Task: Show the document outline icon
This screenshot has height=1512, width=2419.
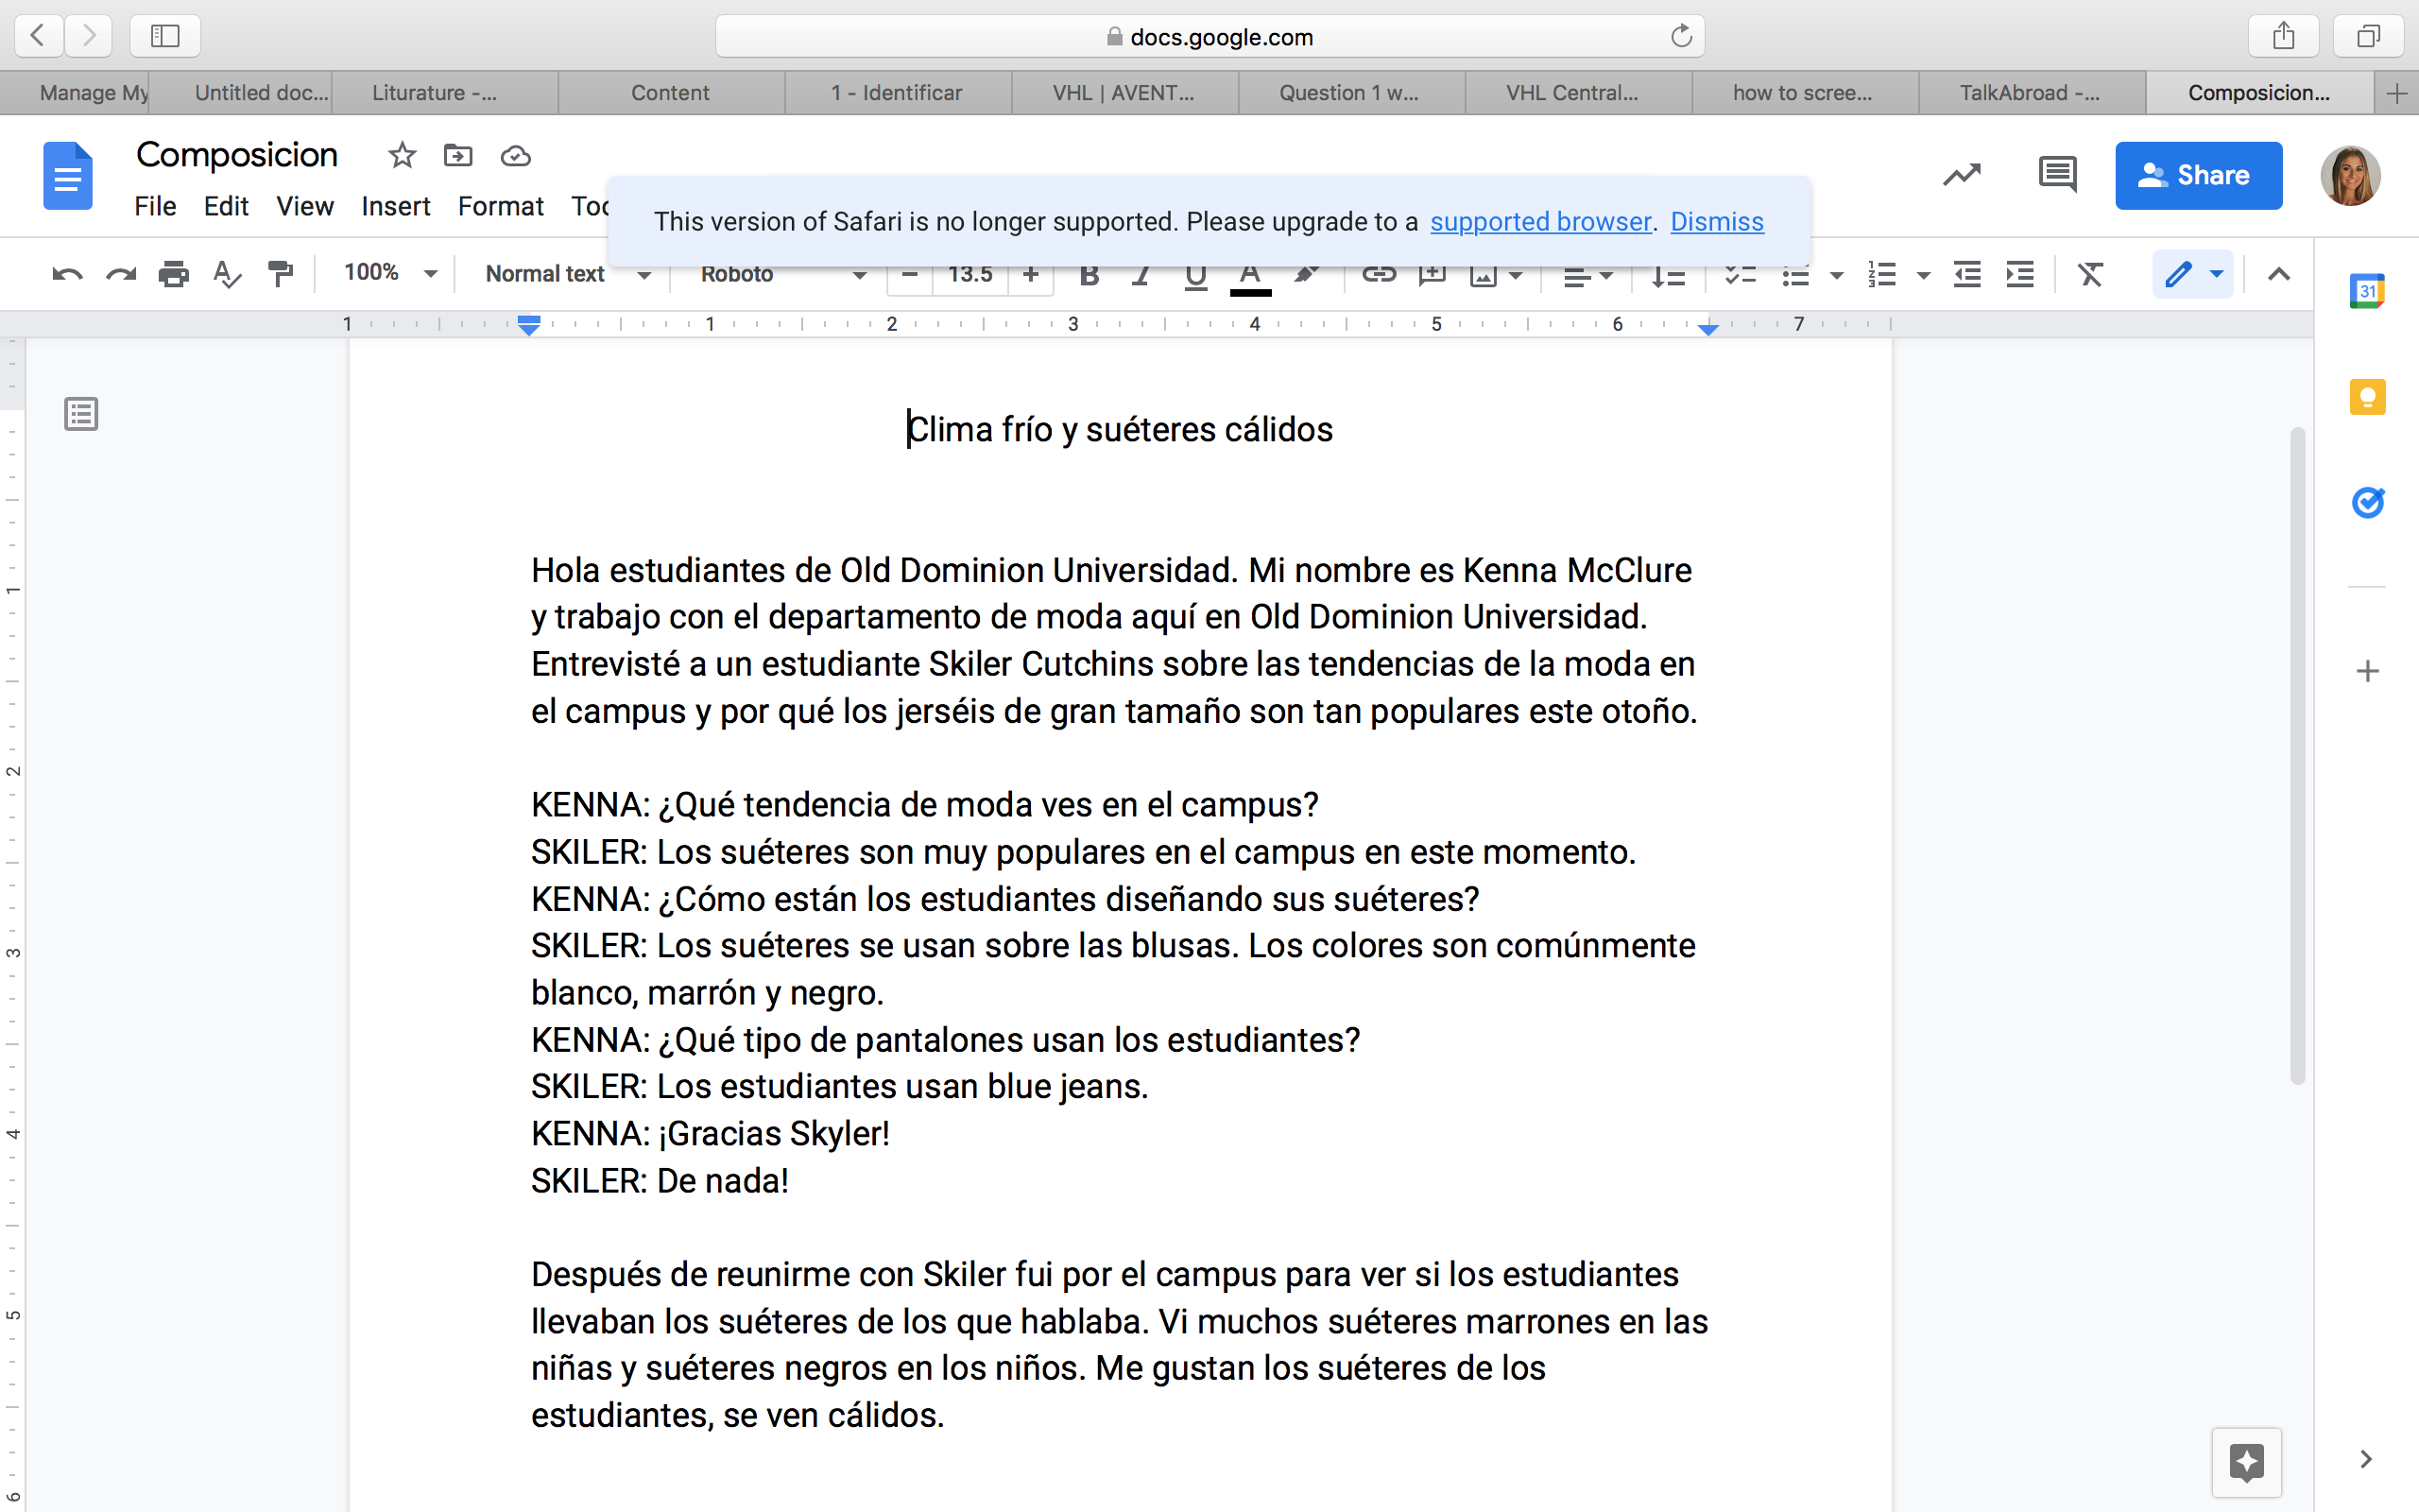Action: (x=81, y=414)
